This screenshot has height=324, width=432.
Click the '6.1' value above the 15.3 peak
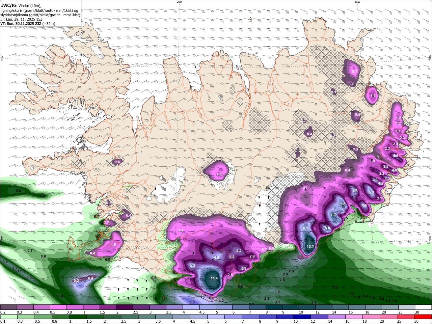pos(305,228)
